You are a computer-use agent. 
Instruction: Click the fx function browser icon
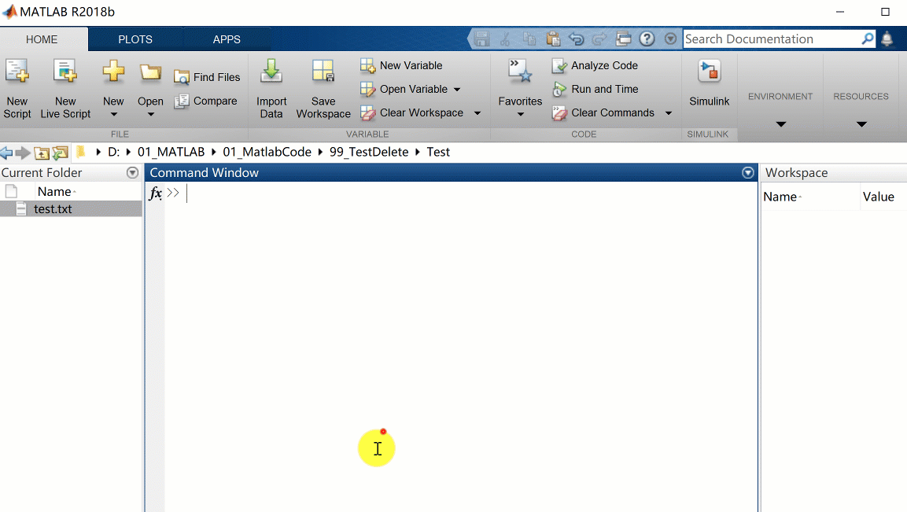[x=155, y=193]
